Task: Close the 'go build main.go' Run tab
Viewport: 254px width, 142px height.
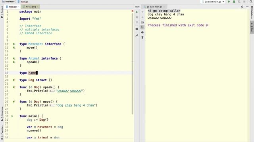Action: (x=164, y=7)
